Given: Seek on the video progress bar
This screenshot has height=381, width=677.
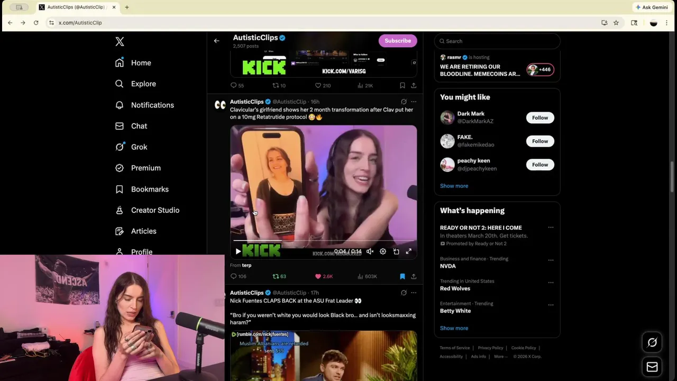Looking at the screenshot, I should 323,241.
